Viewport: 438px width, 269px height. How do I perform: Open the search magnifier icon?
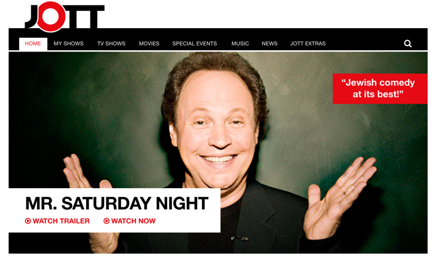407,44
